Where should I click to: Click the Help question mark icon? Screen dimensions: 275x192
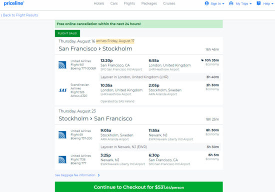(x=258, y=3)
